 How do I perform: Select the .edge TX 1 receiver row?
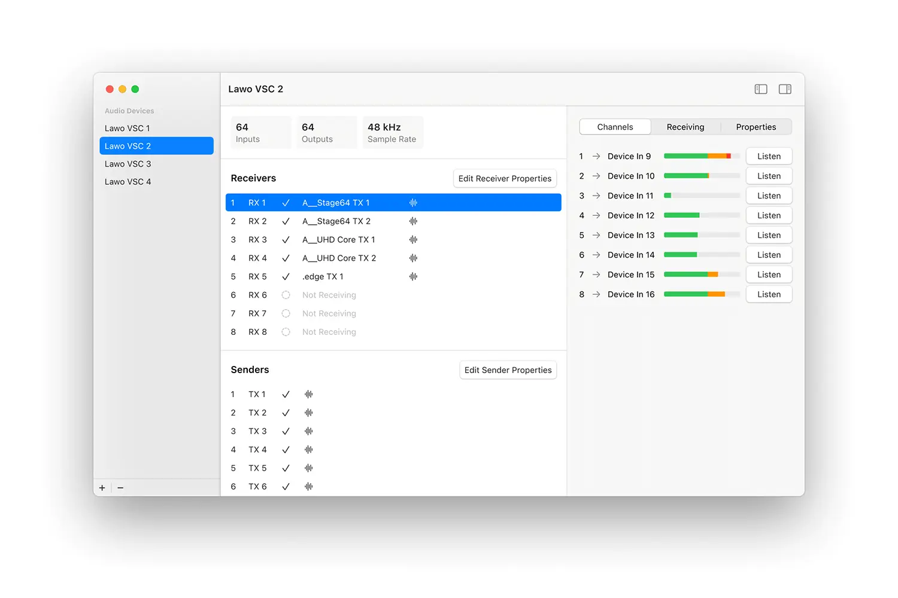pyautogui.click(x=393, y=277)
